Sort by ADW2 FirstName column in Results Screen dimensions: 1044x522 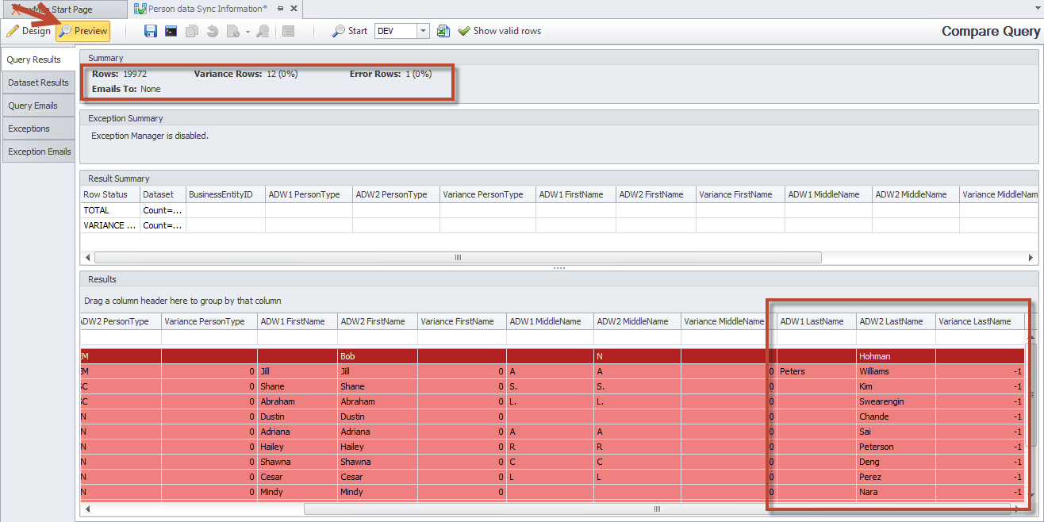pyautogui.click(x=378, y=321)
